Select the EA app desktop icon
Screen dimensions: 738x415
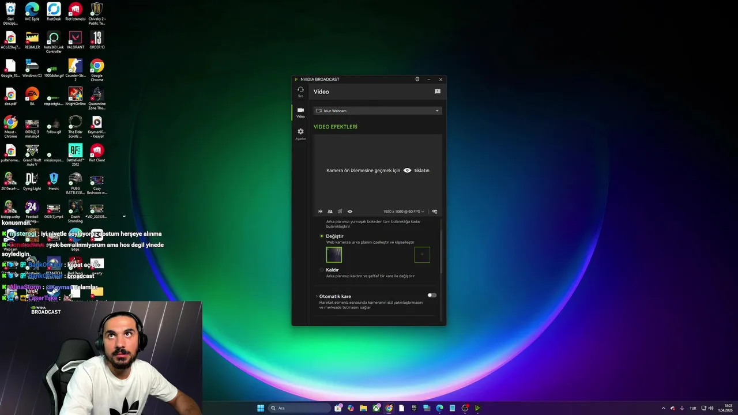(x=32, y=96)
